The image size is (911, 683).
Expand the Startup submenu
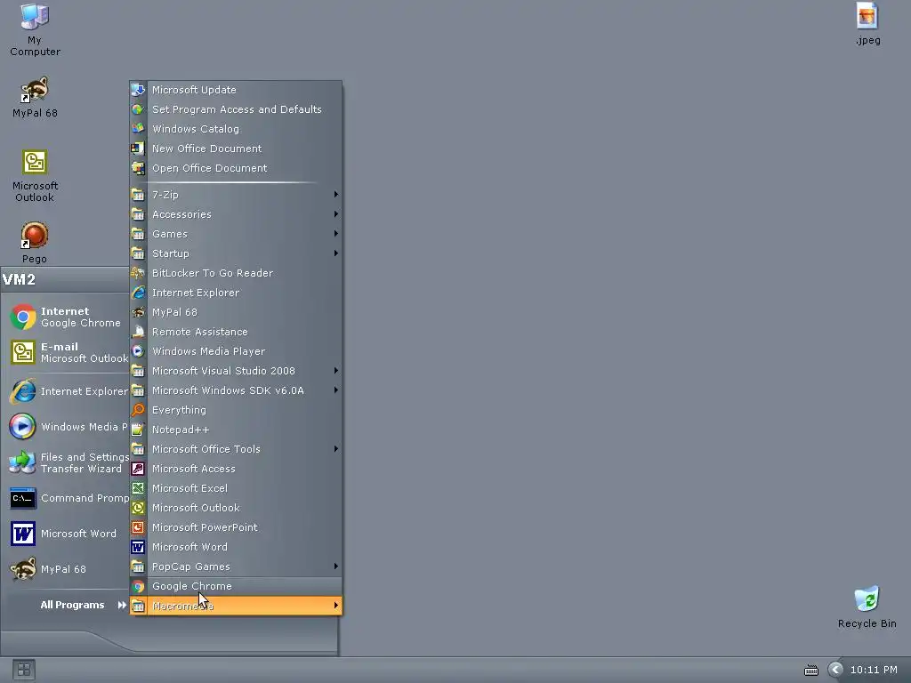click(235, 253)
